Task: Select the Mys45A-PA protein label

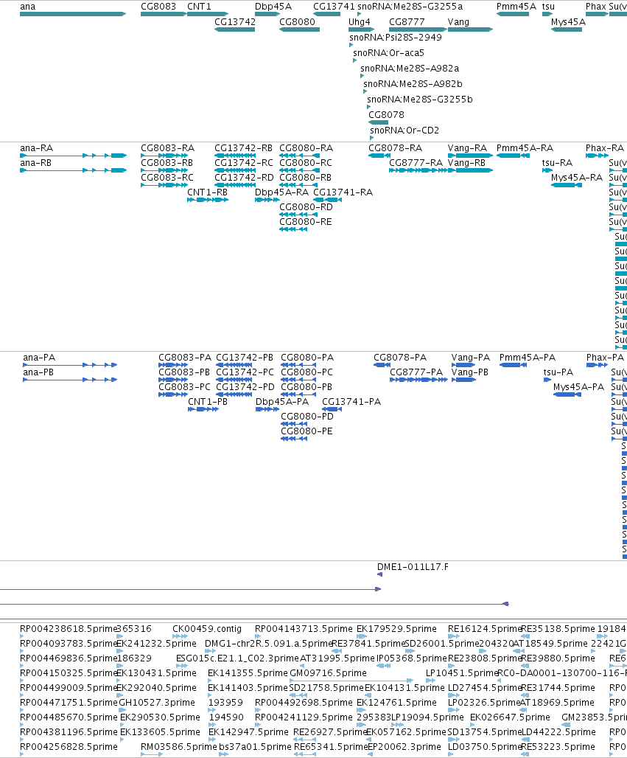Action: tap(578, 387)
